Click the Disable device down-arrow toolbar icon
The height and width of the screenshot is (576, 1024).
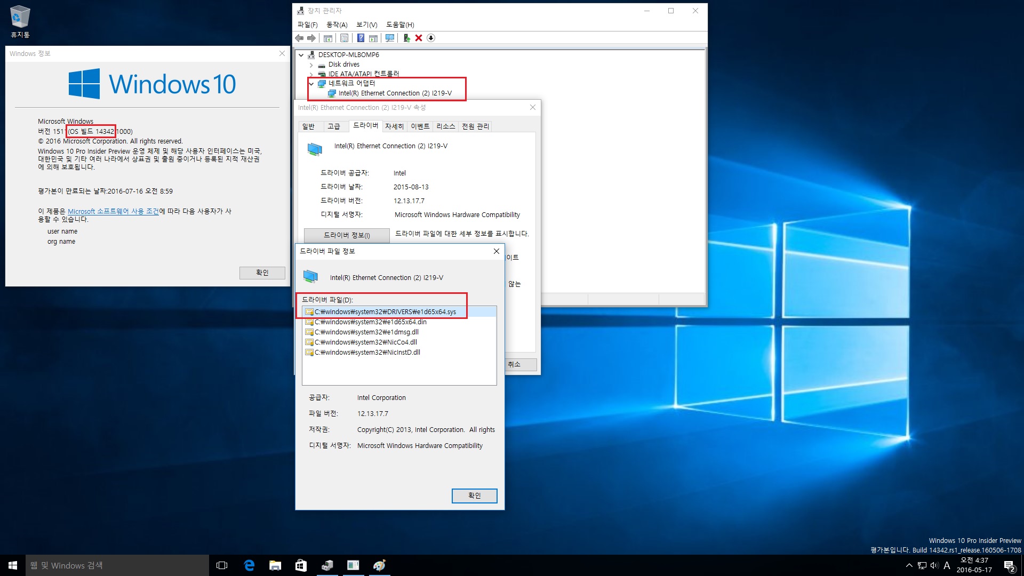click(x=431, y=38)
